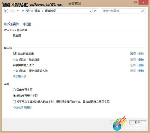Click 删除 for 谷歌拼音输入法 2

click(141, 65)
